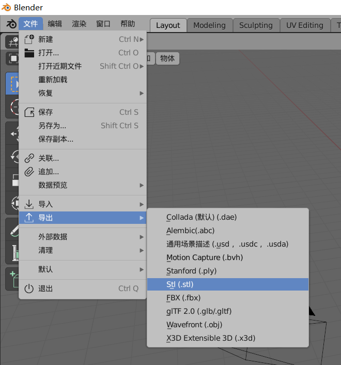341x365 pixels.
Task: Click the export arrow icon beside 导出
Action: click(29, 218)
